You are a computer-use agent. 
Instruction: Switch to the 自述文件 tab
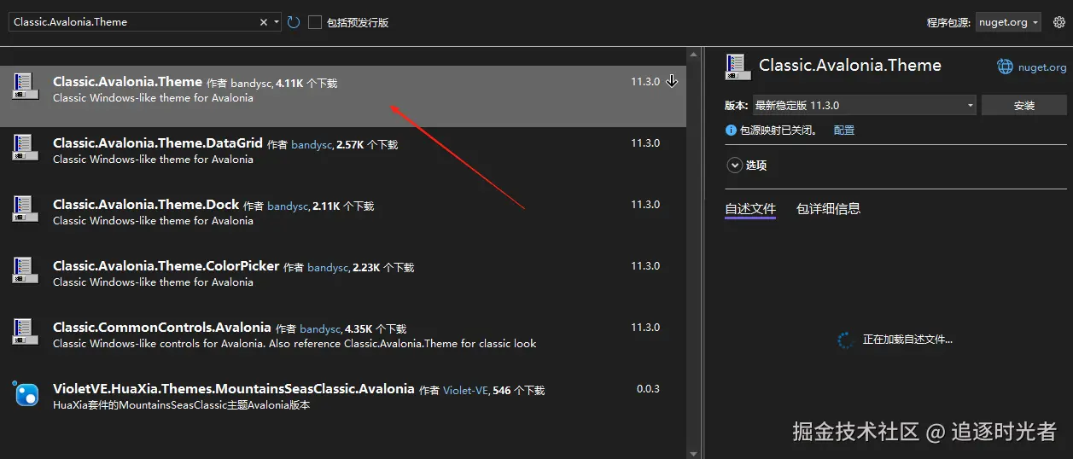750,208
